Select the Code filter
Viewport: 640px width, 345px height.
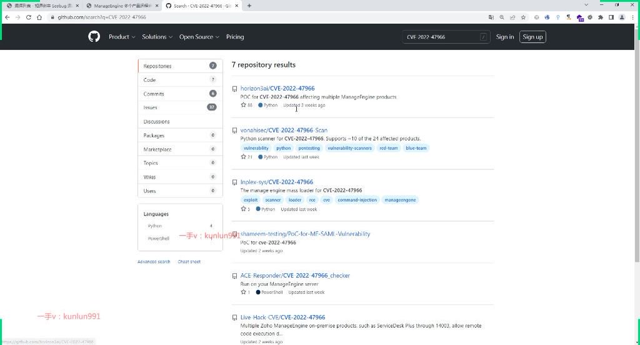[180, 79]
